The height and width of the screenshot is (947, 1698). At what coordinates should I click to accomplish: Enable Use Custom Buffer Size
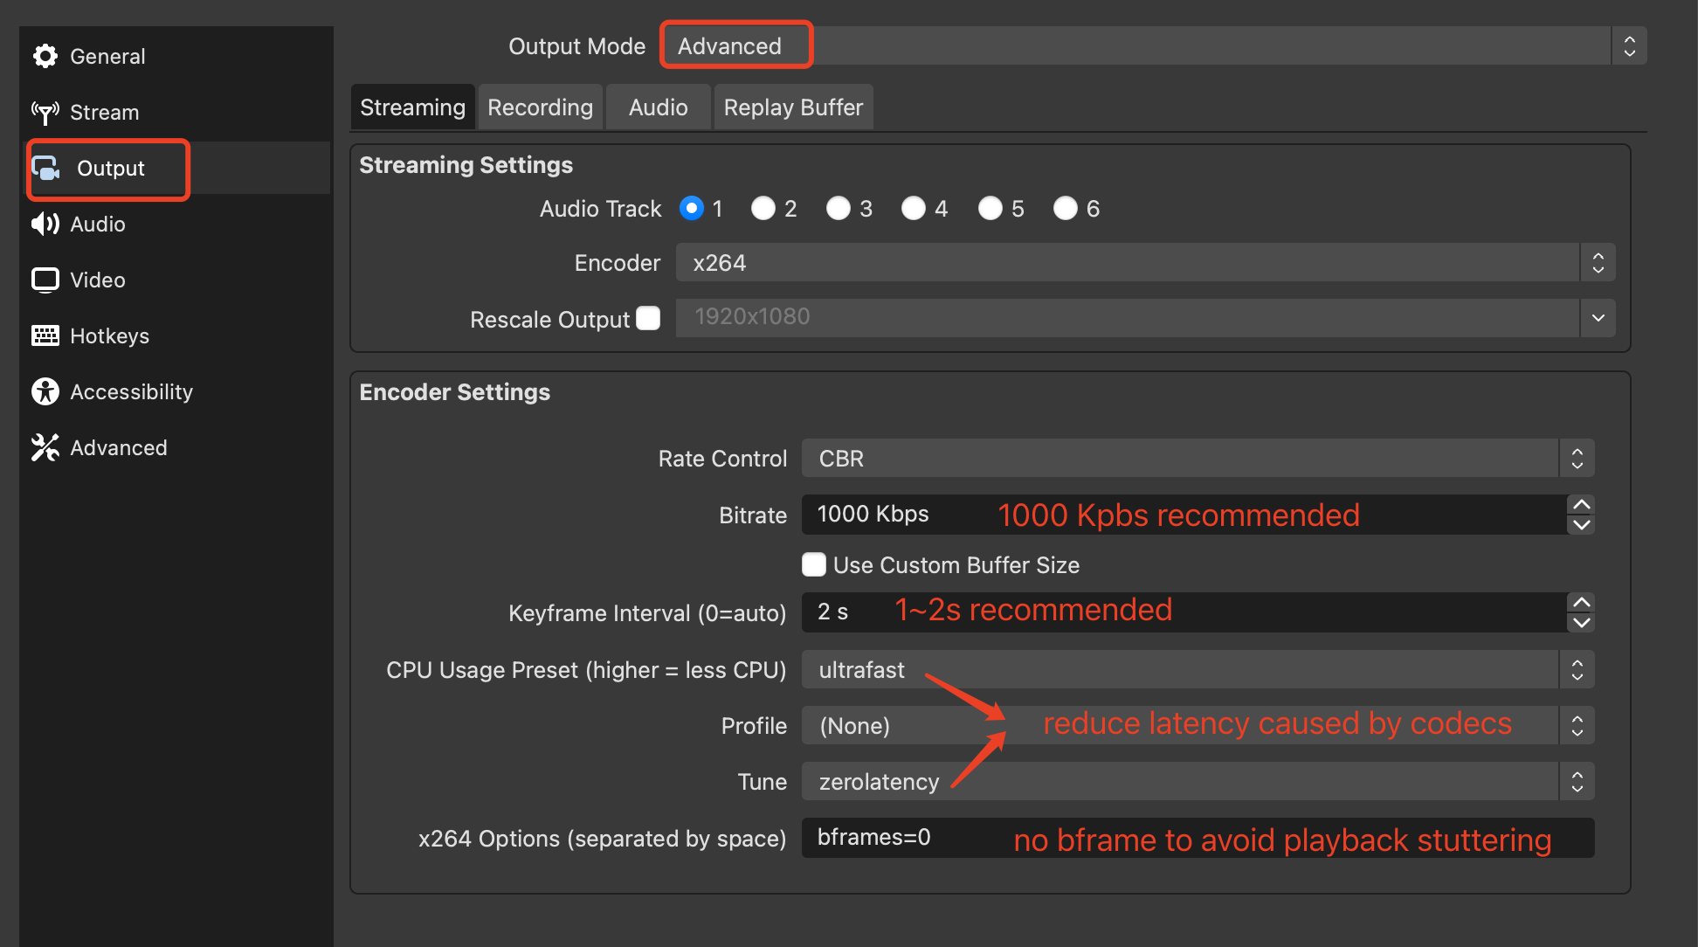pos(814,564)
